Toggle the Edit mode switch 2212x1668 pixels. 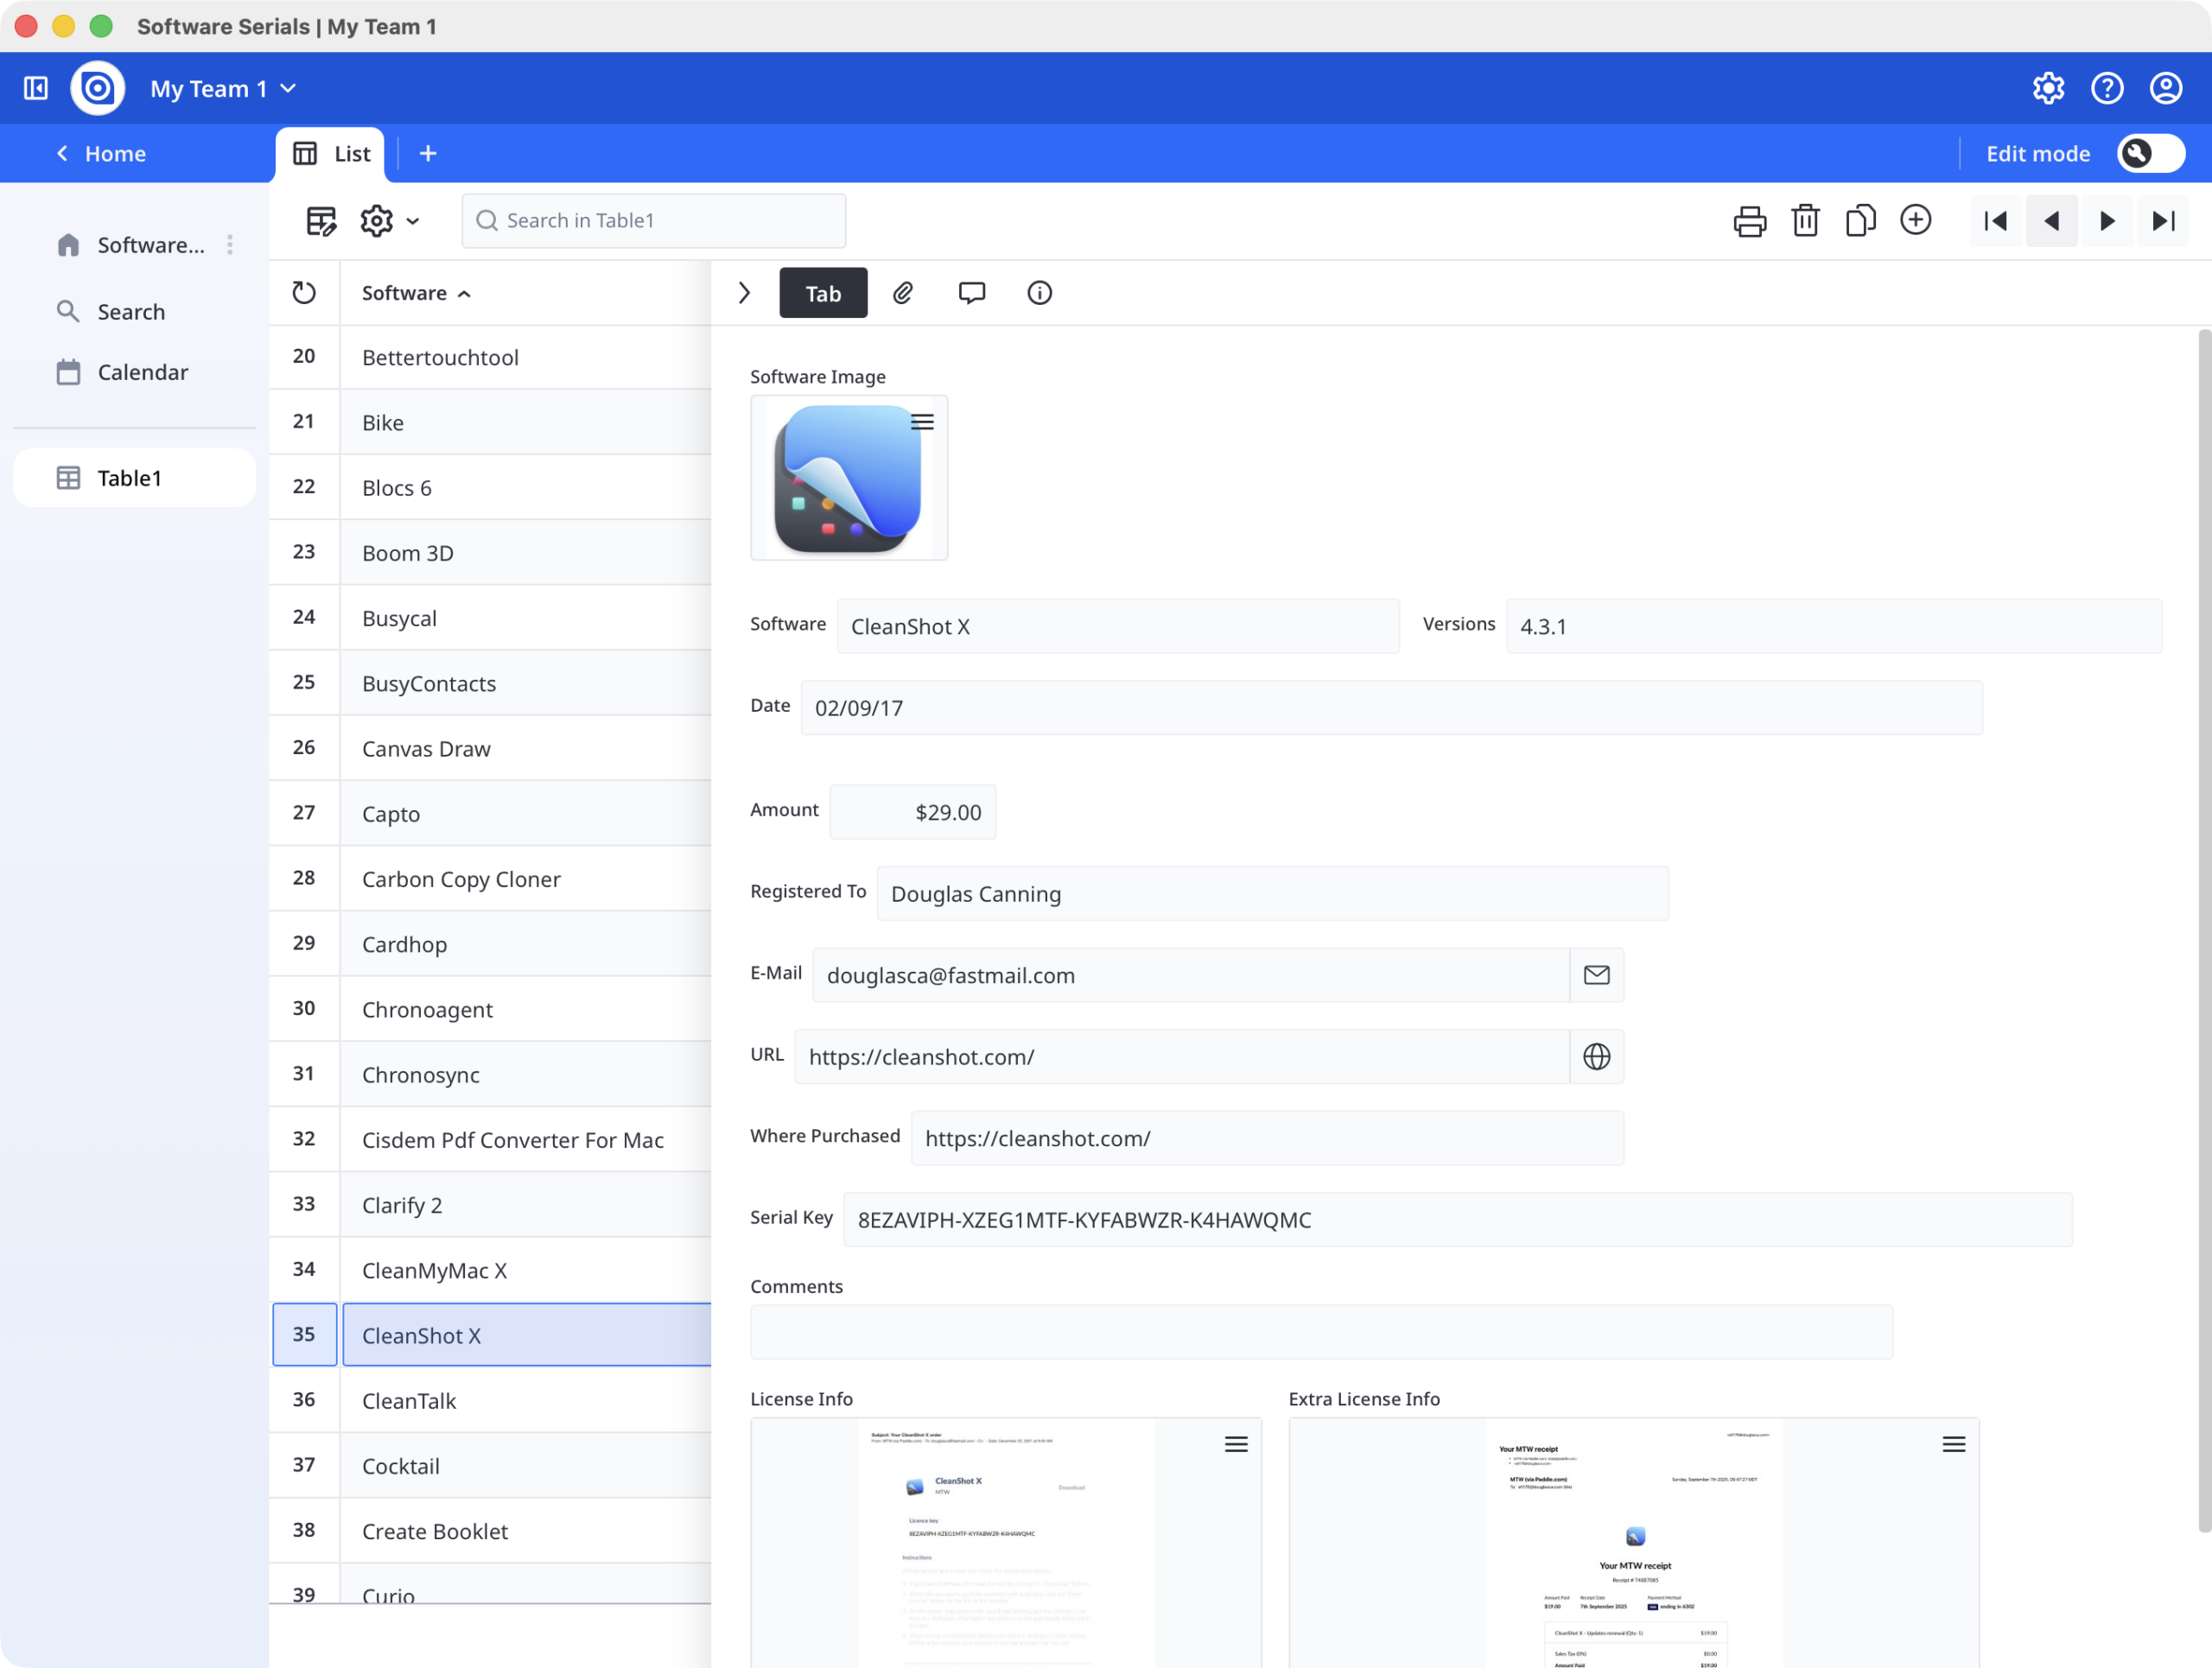[2150, 153]
